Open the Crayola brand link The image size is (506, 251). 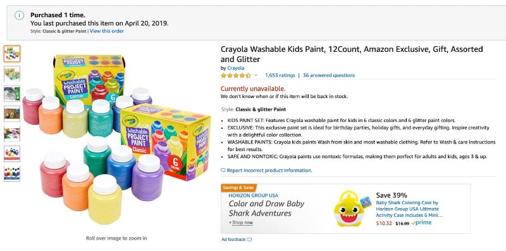(x=235, y=68)
